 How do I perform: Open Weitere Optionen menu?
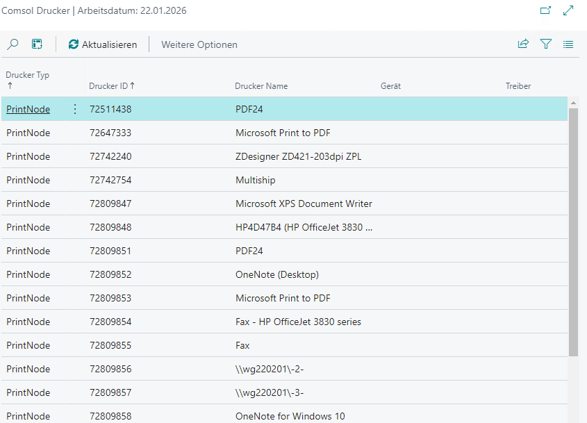point(199,44)
